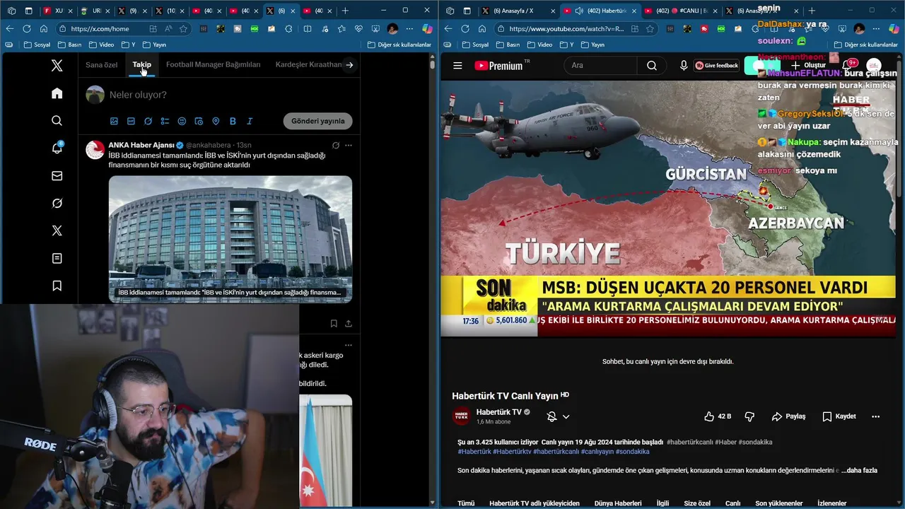This screenshot has width=905, height=509.
Task: Click Grok icon on ANKA post
Action: pos(336,145)
